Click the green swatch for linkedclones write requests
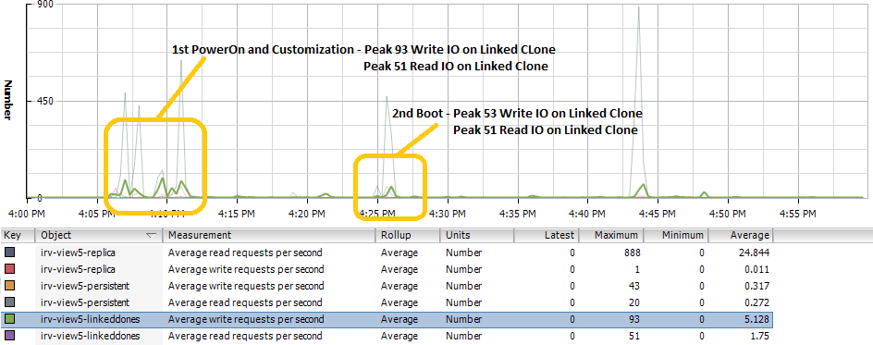The image size is (873, 345). pyautogui.click(x=9, y=319)
